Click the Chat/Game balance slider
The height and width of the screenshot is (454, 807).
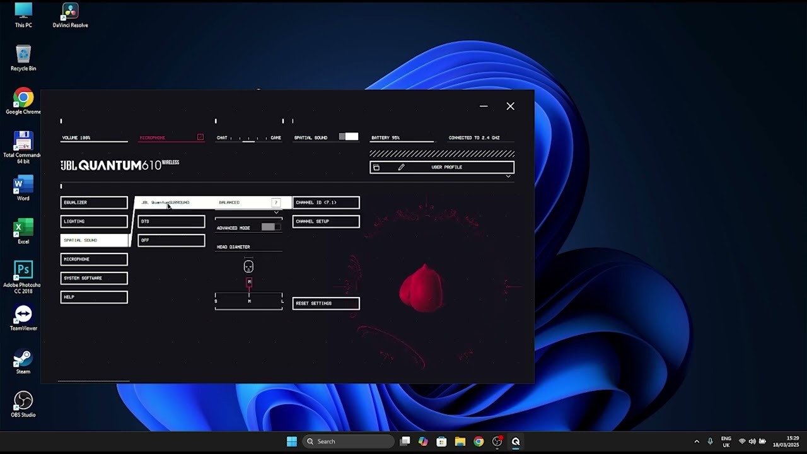[x=249, y=138]
